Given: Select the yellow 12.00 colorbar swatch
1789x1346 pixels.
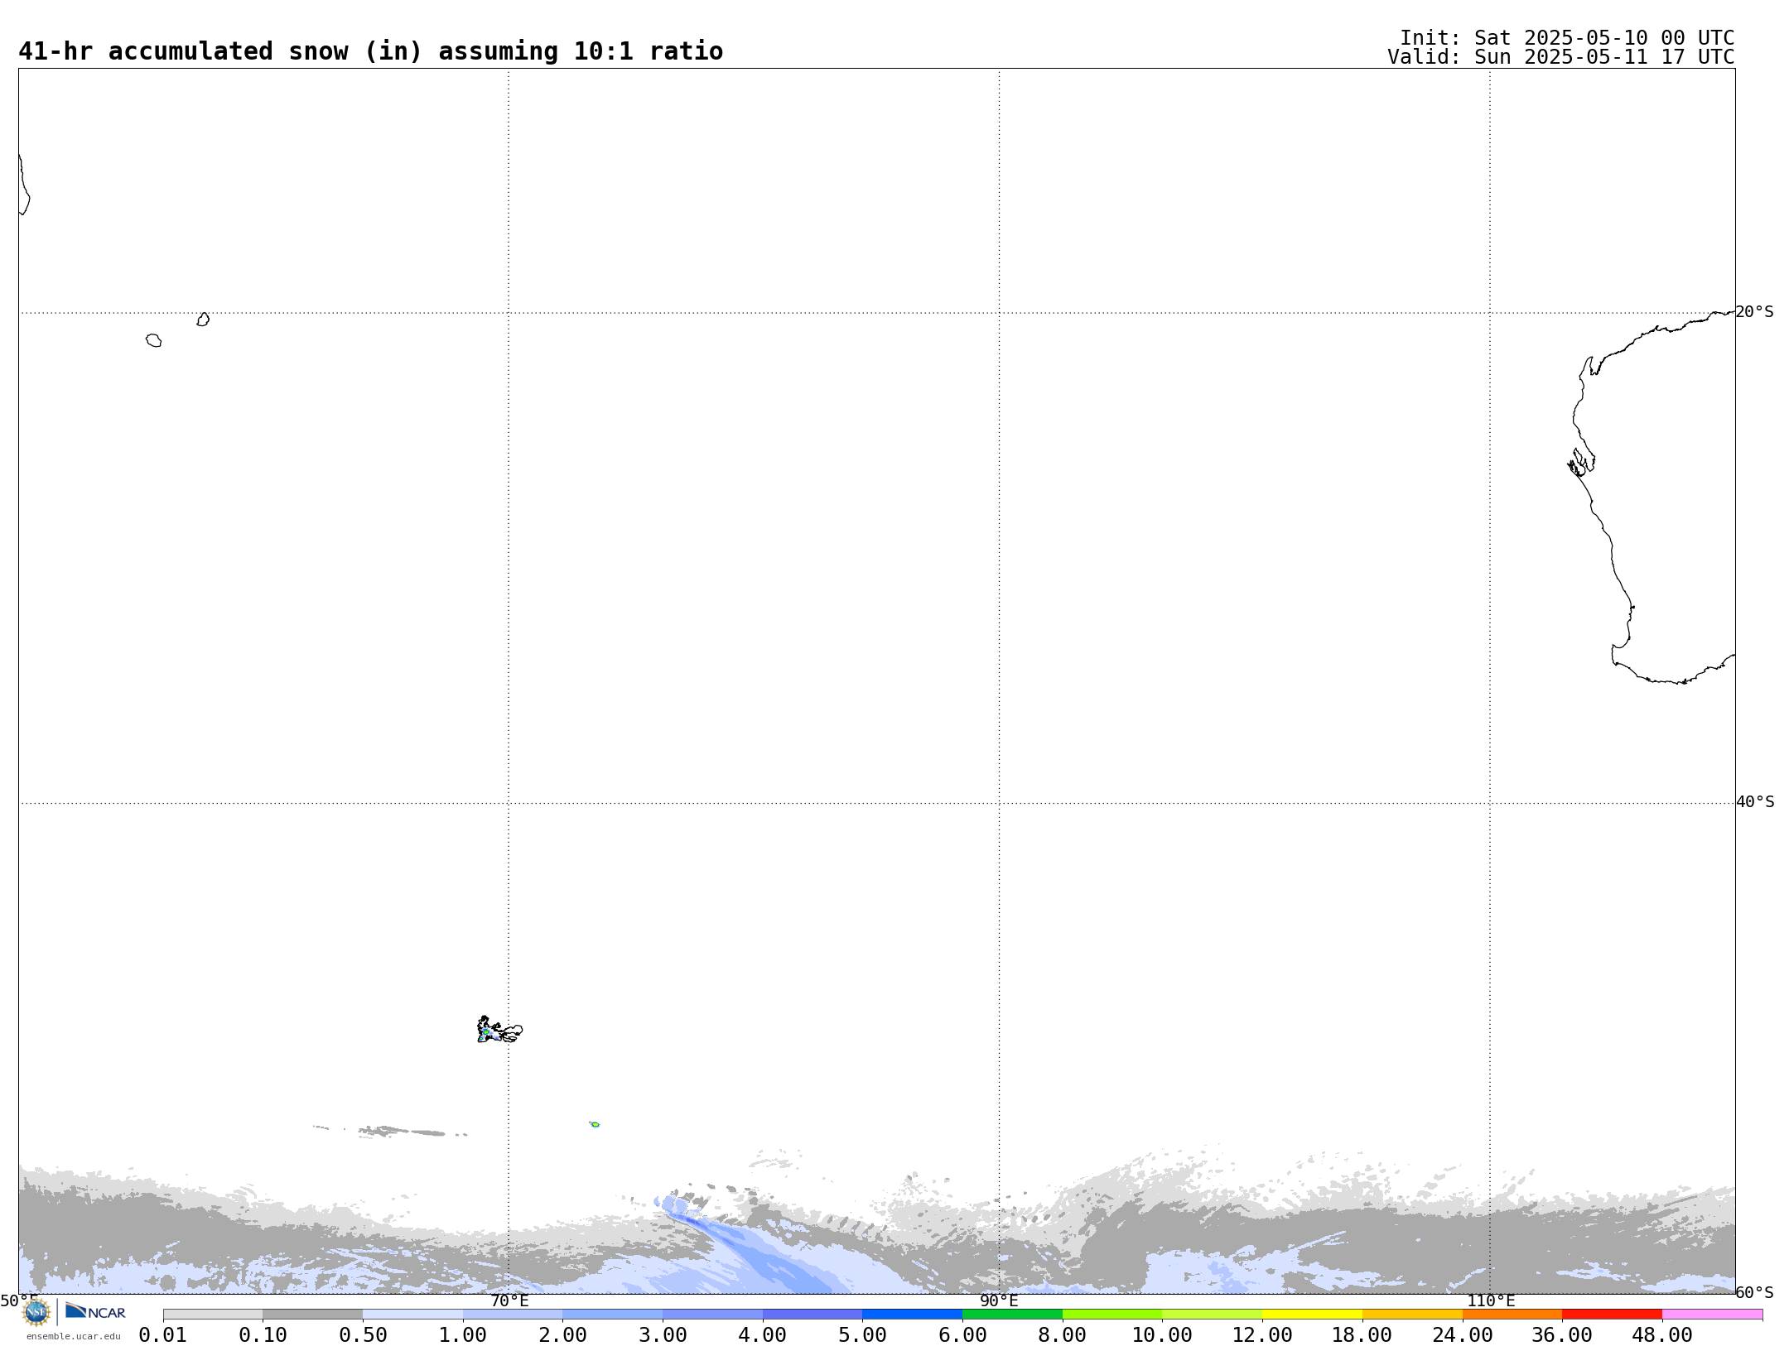Looking at the screenshot, I should [1312, 1314].
